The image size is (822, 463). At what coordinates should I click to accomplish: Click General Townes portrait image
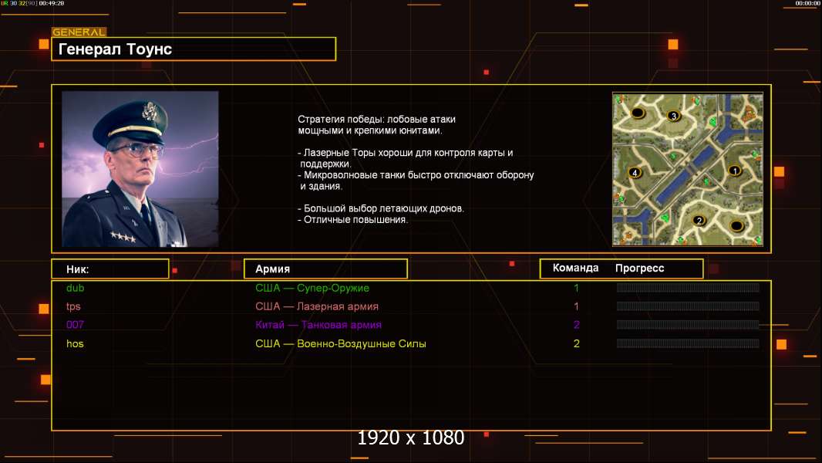pos(140,169)
